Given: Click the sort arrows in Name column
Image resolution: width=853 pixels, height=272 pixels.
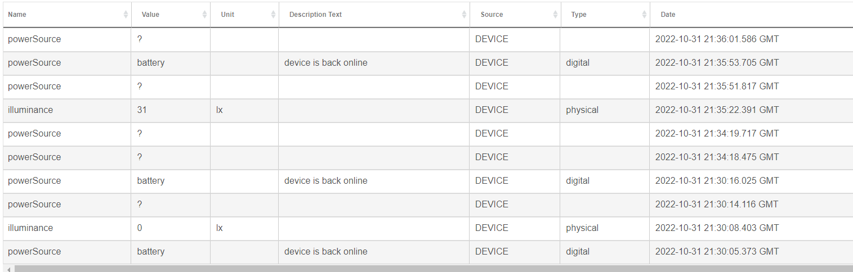Looking at the screenshot, I should (x=126, y=15).
